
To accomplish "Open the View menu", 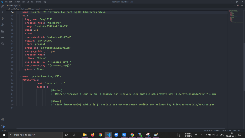I will pos(23,2).
